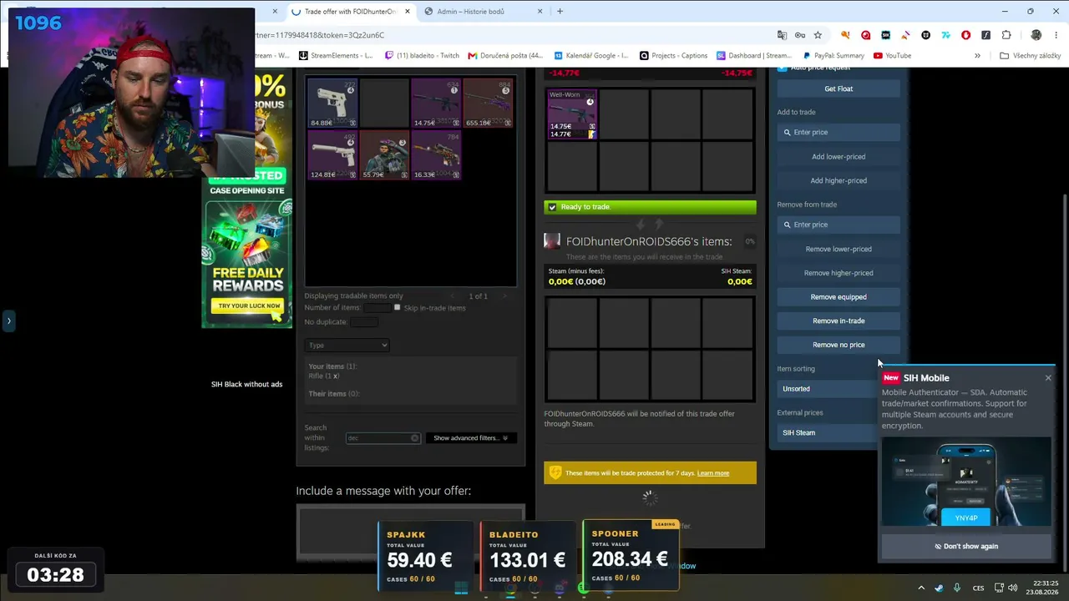Show more bookmarks with the chevron
1069x601 pixels.
[977, 56]
